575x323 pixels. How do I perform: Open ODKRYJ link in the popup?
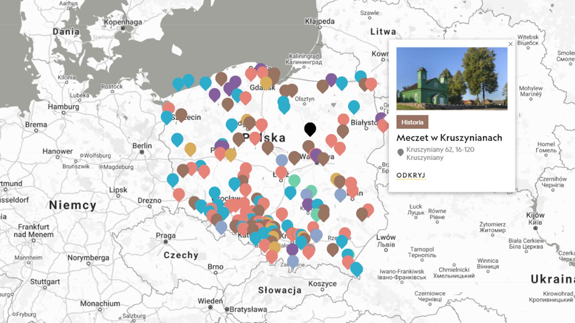[x=411, y=175]
